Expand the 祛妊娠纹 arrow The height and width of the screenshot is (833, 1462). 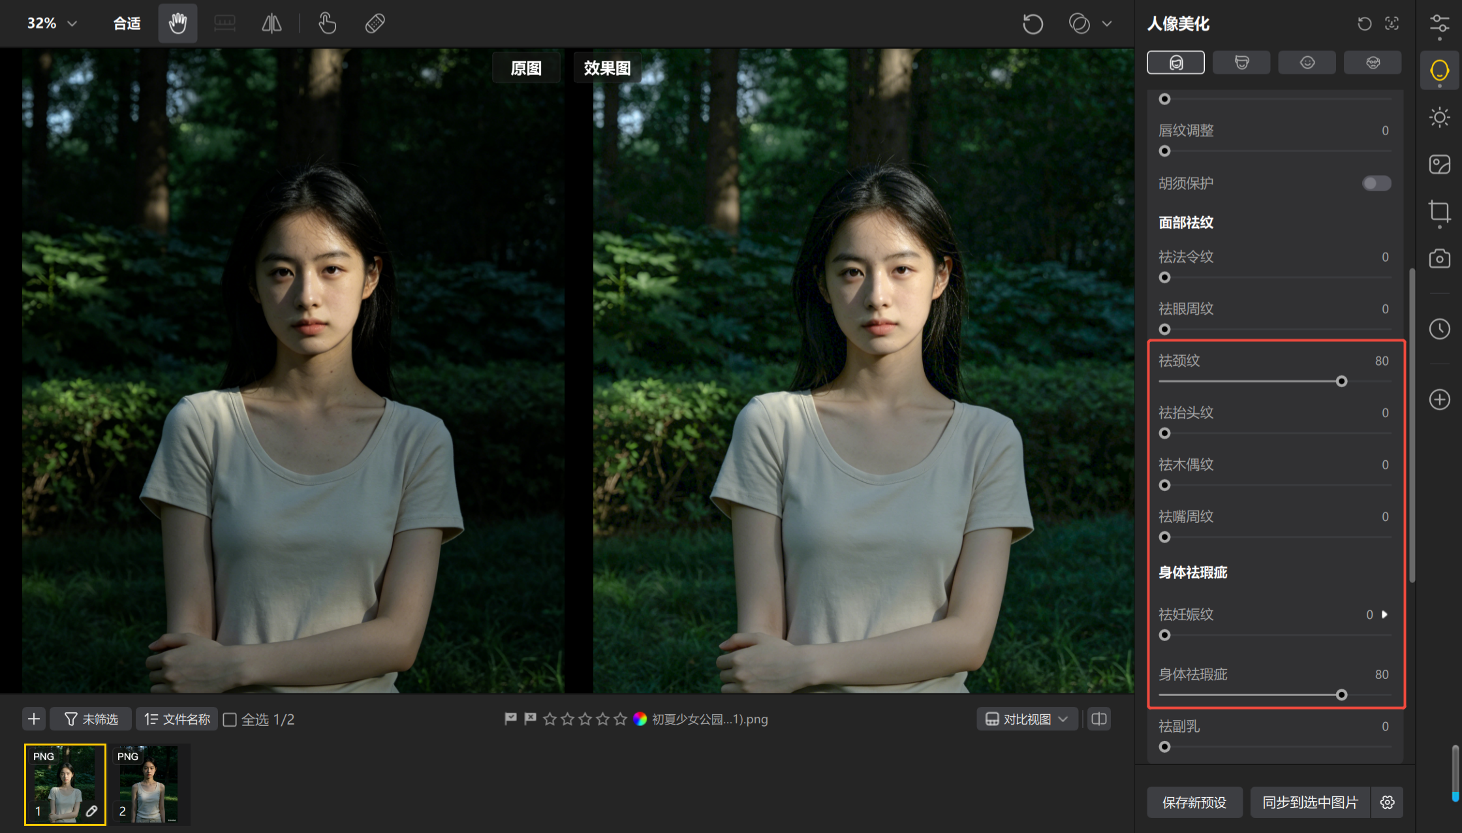pyautogui.click(x=1384, y=614)
